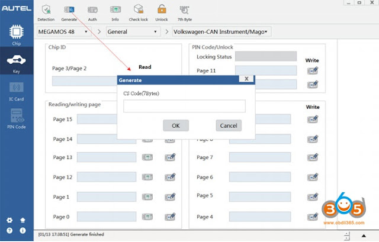379x242 pixels.
Task: Click the Page 5 value field
Action: coord(260,197)
